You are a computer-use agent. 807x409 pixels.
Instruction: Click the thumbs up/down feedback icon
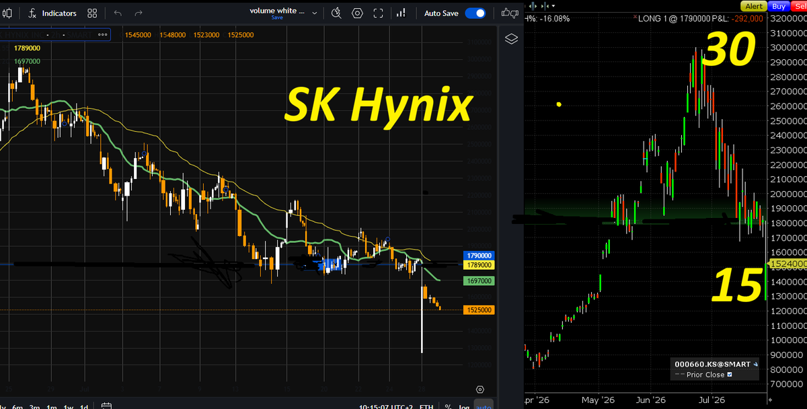tap(511, 13)
